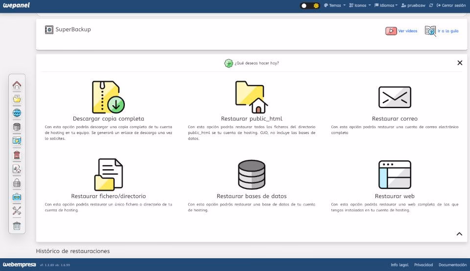Open the Info legal footer link
470x271 pixels.
399,265
